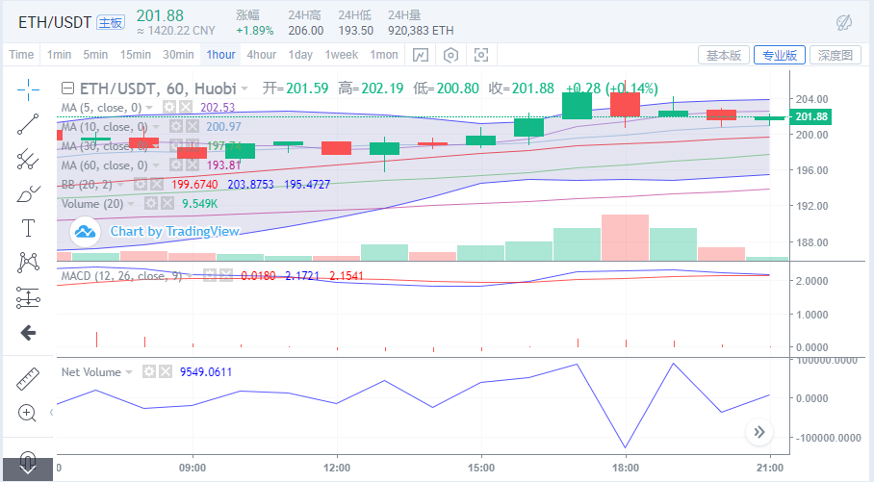
Task: Switch to 1min interval
Action: [x=59, y=55]
